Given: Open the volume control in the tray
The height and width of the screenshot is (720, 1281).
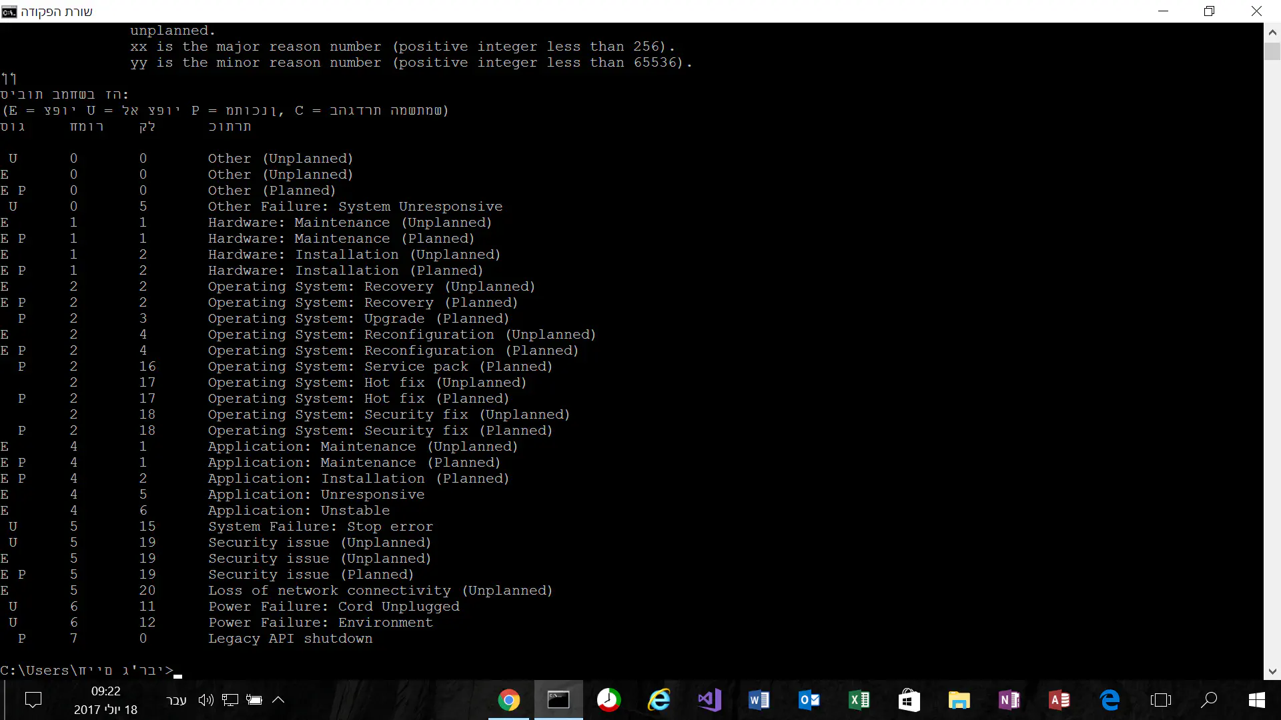Looking at the screenshot, I should (205, 700).
